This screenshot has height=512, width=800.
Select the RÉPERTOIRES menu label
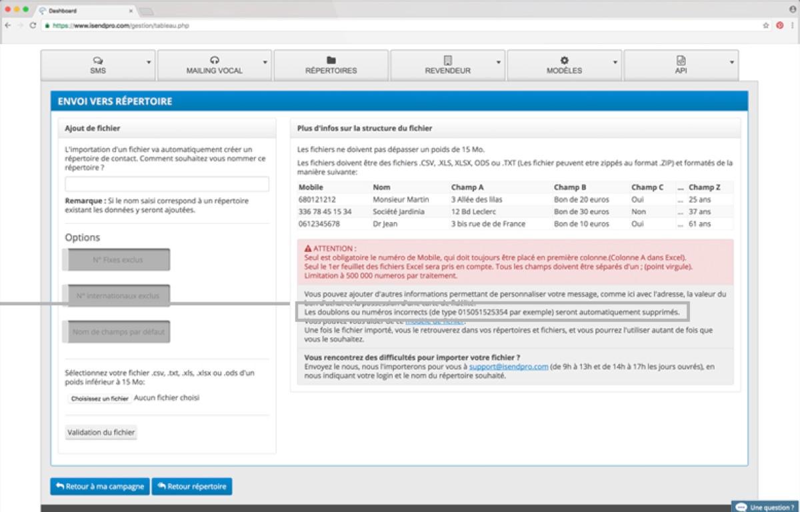(x=331, y=69)
